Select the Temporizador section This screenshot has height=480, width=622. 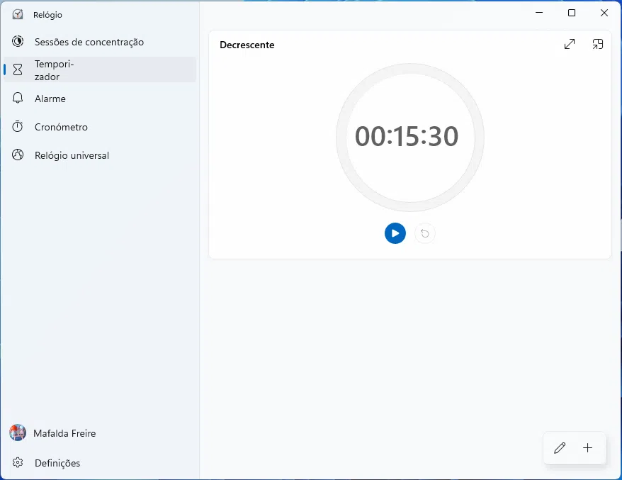100,70
